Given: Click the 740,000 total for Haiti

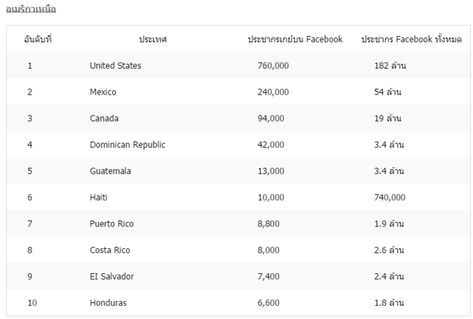Looking at the screenshot, I should tap(390, 197).
